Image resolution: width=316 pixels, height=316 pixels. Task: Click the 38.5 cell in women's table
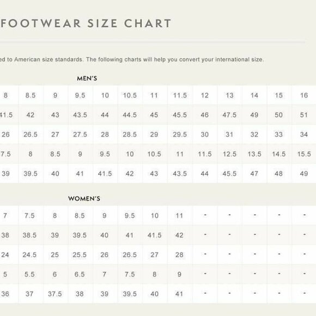tap(29, 235)
